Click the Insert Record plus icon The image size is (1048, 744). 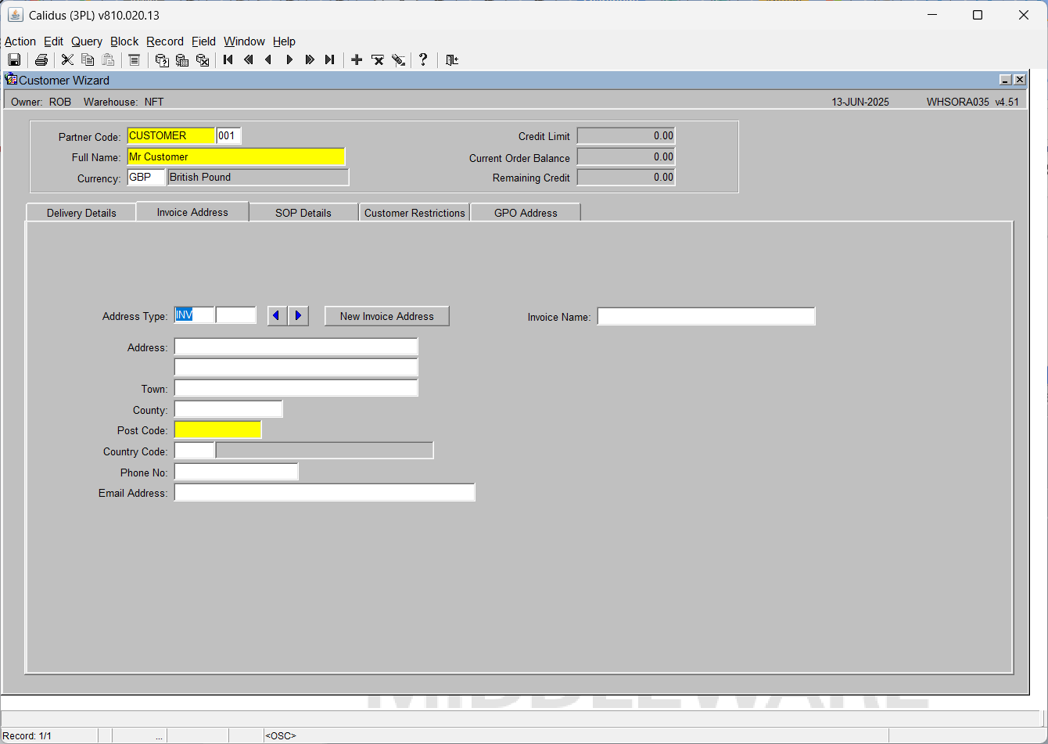click(357, 60)
